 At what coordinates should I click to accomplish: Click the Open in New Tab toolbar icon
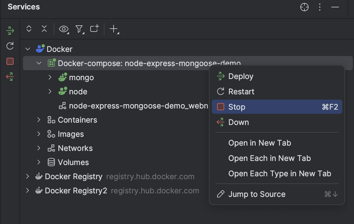pyautogui.click(x=94, y=29)
